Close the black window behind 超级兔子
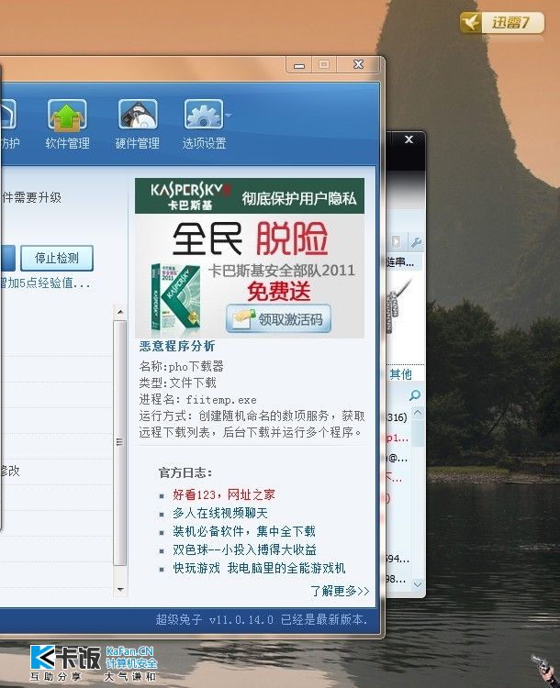Screen dimensions: 560x688 pos(409,139)
